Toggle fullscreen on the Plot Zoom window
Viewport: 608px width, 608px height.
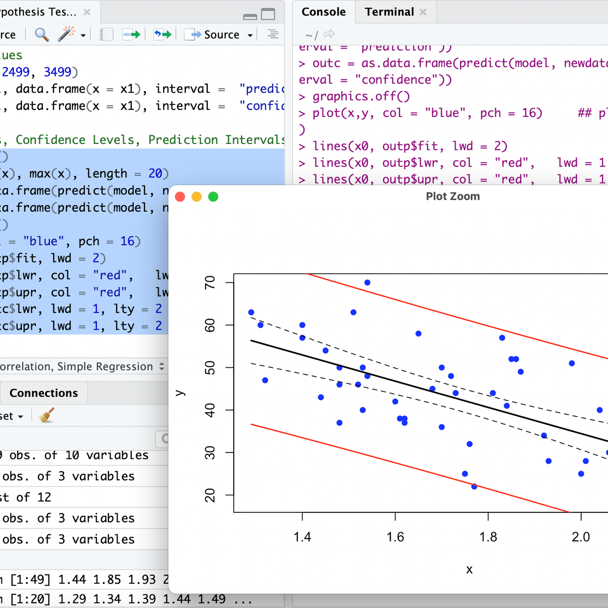(x=213, y=197)
